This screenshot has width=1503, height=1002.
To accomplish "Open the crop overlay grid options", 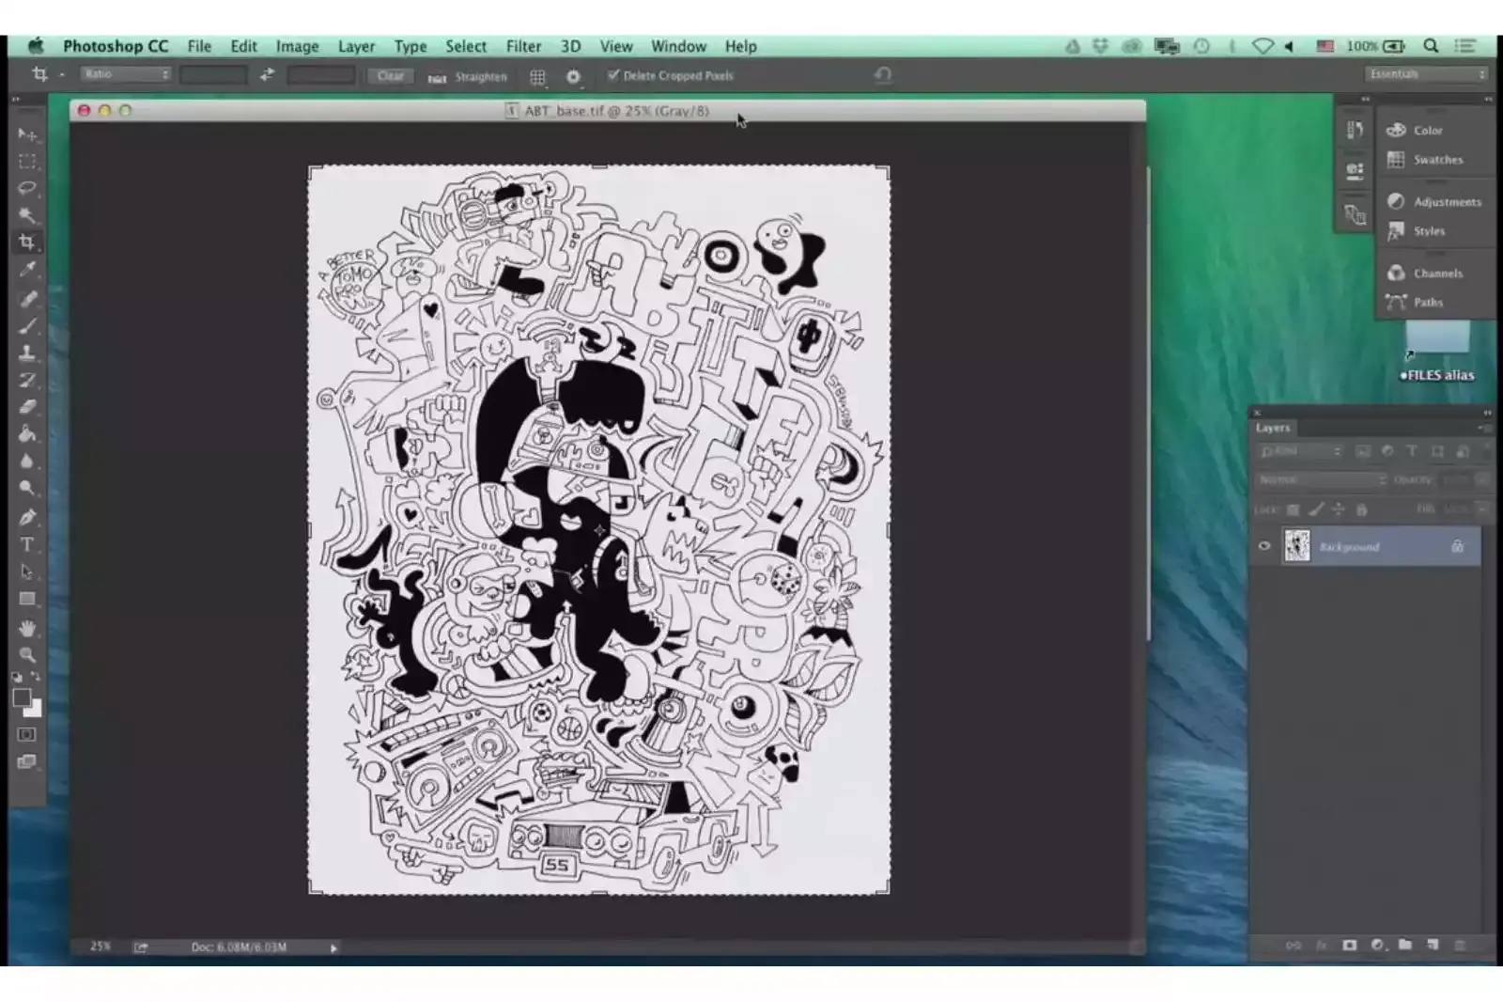I will [x=537, y=76].
